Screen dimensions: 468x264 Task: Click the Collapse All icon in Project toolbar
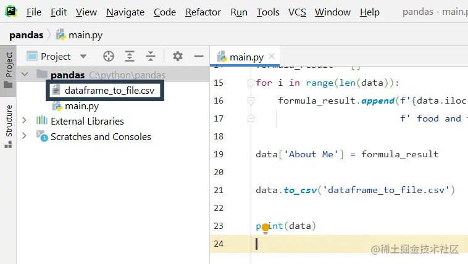point(151,56)
